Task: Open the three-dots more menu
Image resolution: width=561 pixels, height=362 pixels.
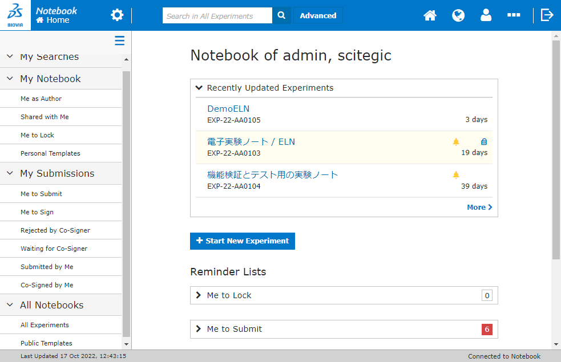Action: (x=514, y=15)
